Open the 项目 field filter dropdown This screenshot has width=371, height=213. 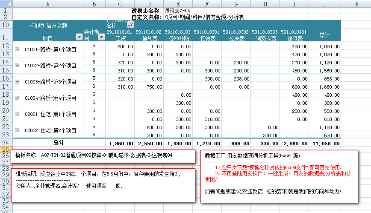[79, 37]
